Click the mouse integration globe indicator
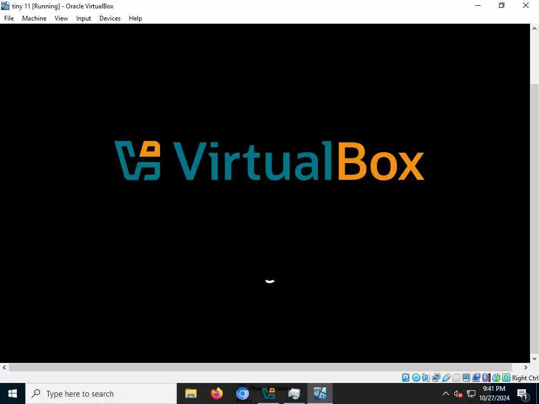The height and width of the screenshot is (404, 539). point(496,378)
